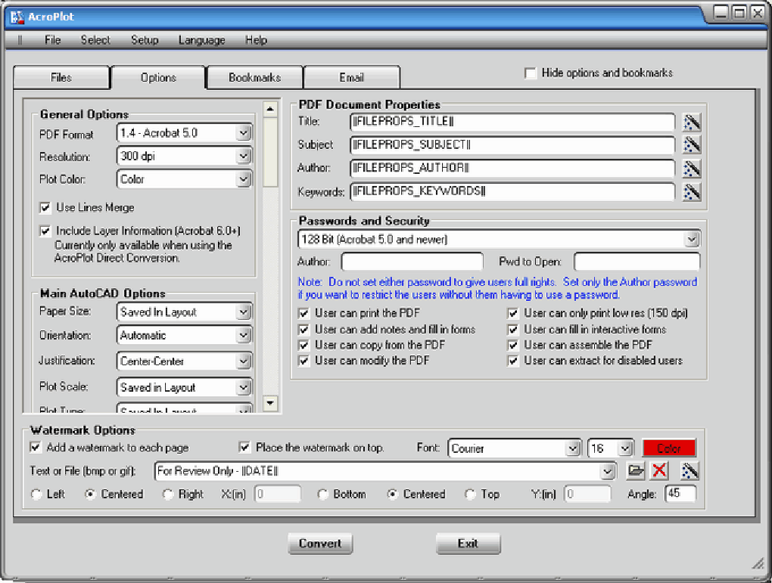
Task: Select Left horizontal watermark alignment
Action: tap(36, 495)
